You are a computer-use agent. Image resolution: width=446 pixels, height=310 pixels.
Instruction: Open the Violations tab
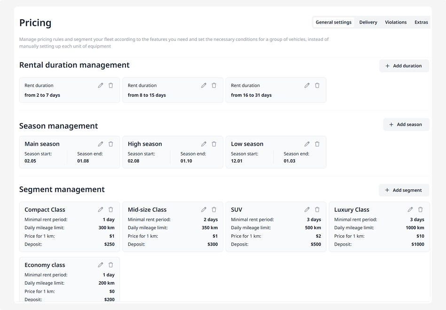click(x=396, y=23)
